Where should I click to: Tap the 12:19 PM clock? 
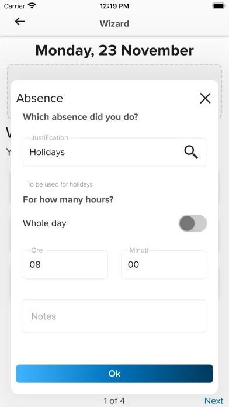[x=114, y=6]
